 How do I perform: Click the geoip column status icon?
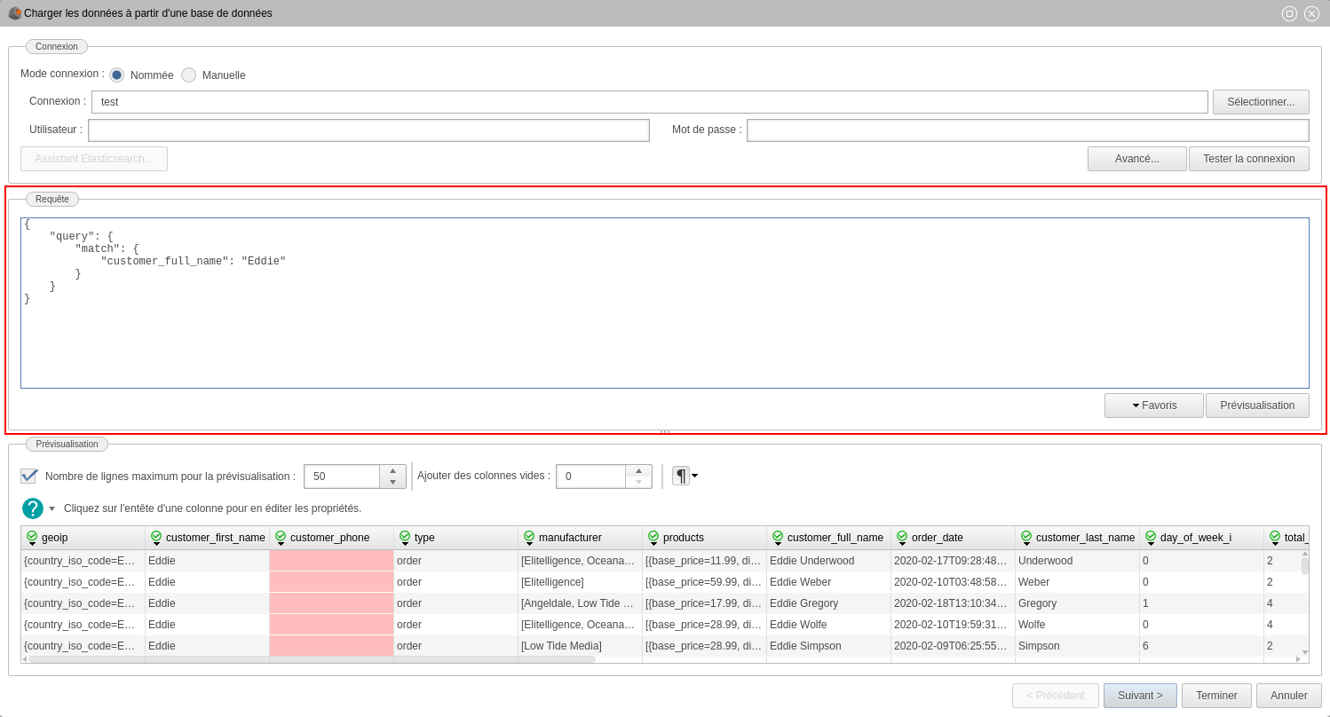32,537
